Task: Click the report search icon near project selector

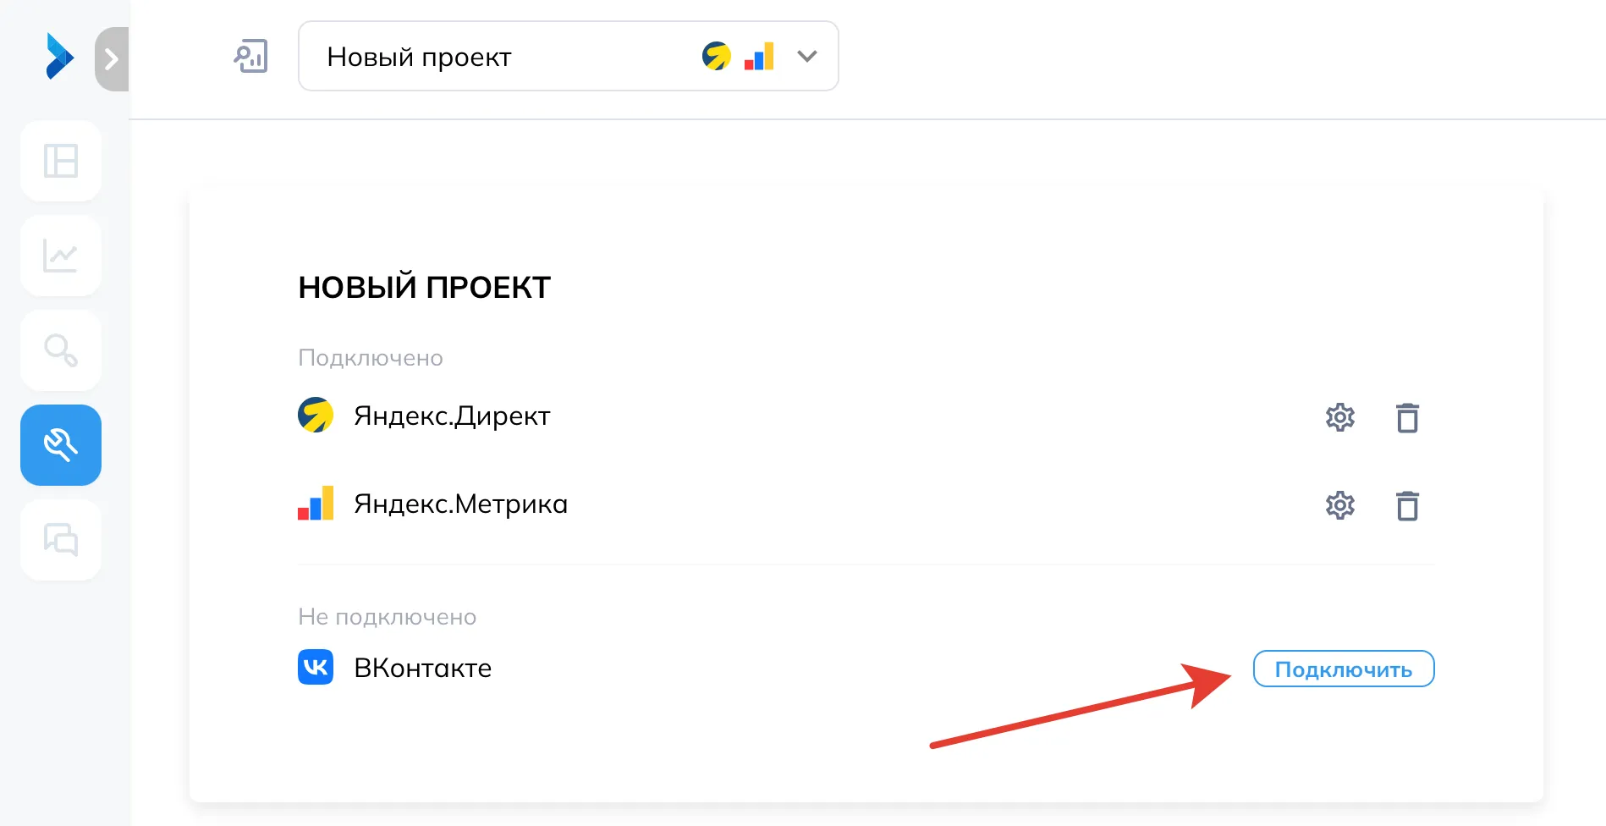Action: click(250, 57)
